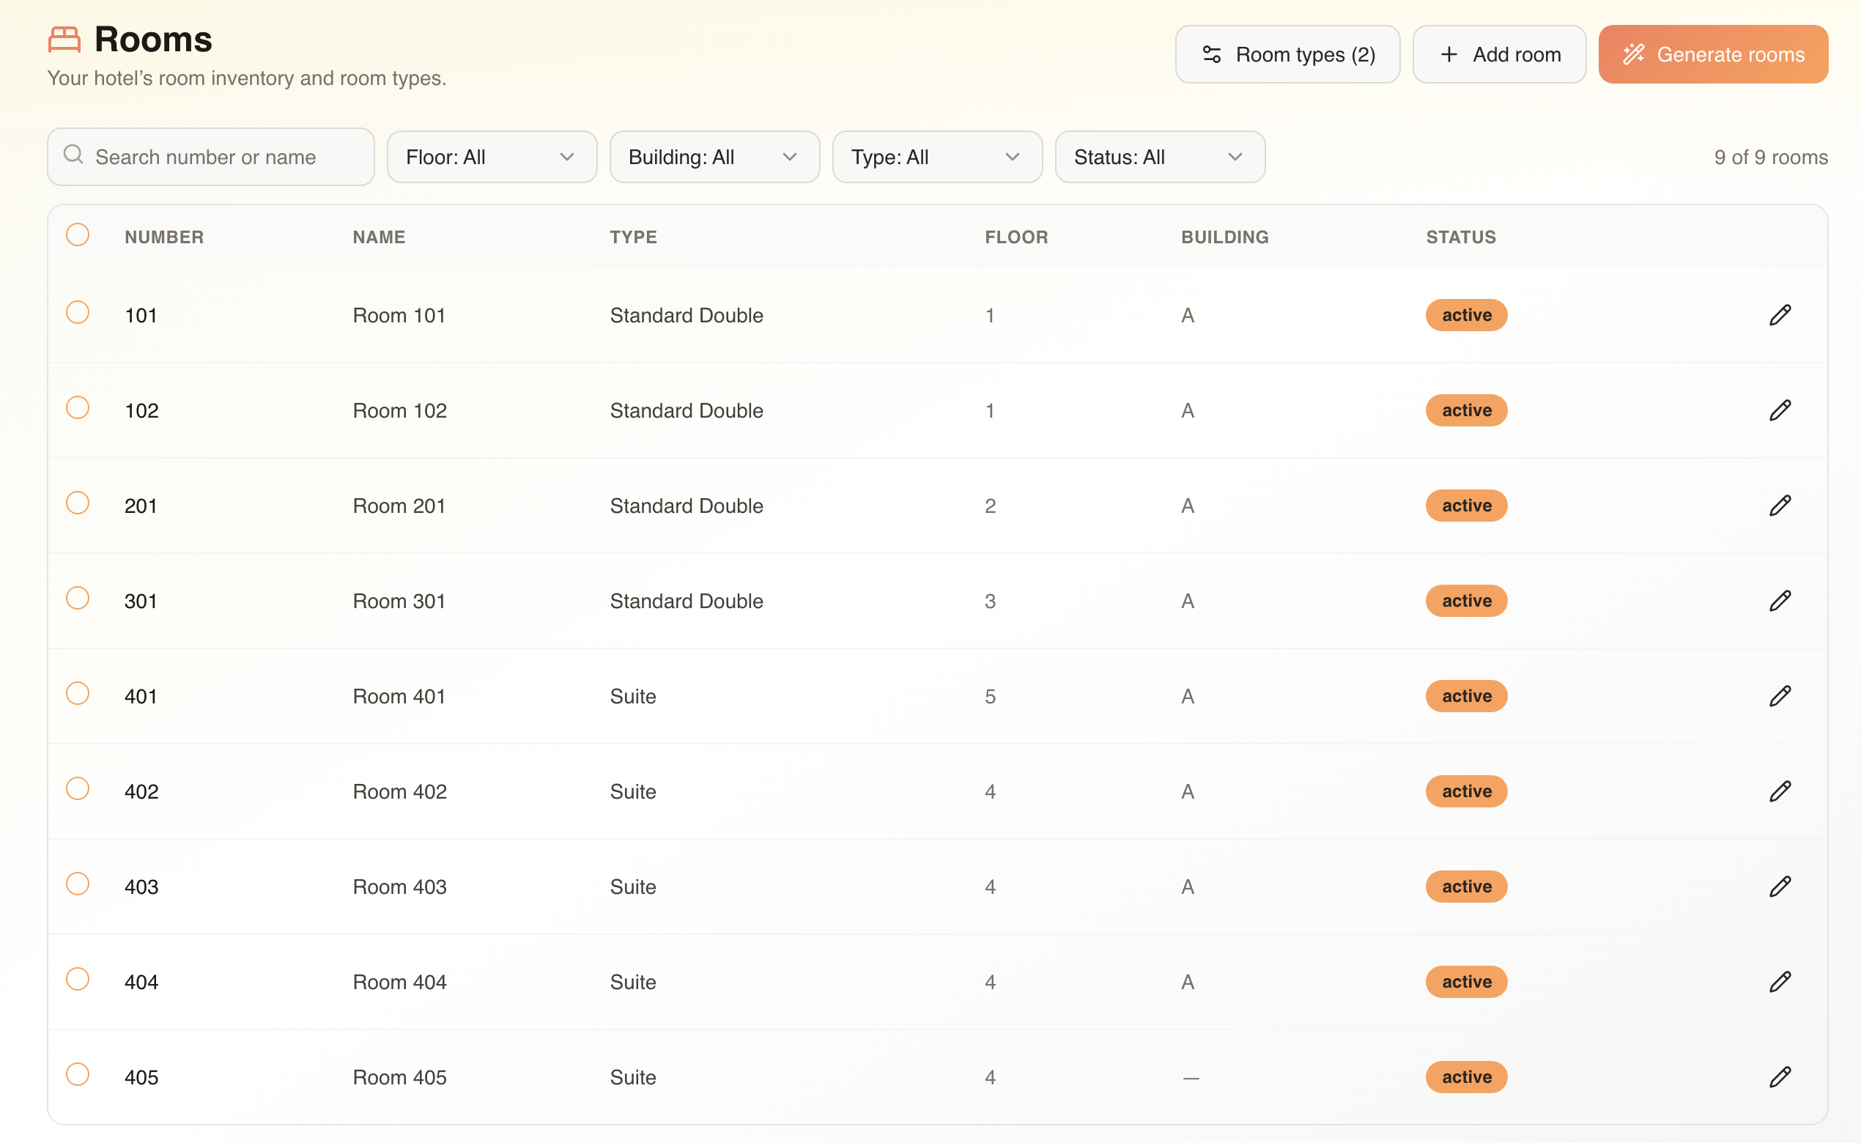
Task: Focus the Search number or name field
Action: coord(211,158)
